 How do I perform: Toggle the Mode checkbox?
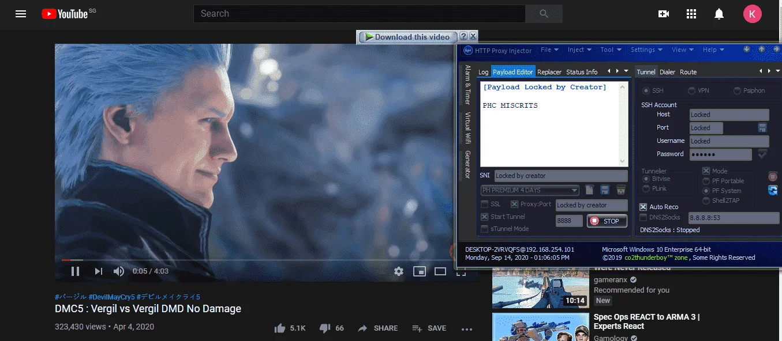706,171
